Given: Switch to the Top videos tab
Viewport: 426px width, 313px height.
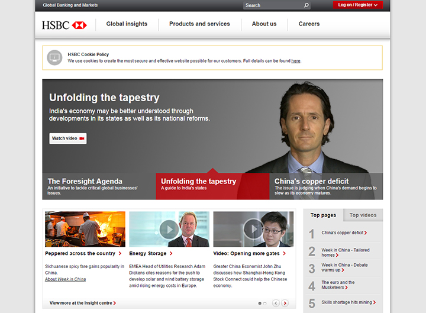Looking at the screenshot, I should [x=363, y=215].
